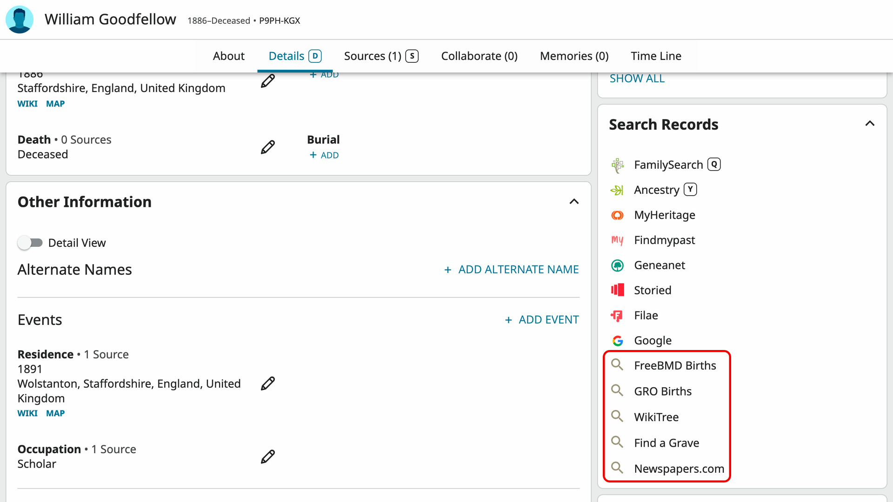Click Add Event button
893x502 pixels.
[542, 320]
